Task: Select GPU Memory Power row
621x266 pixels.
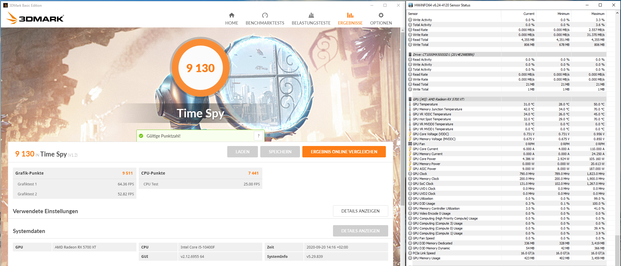Action: [506, 164]
